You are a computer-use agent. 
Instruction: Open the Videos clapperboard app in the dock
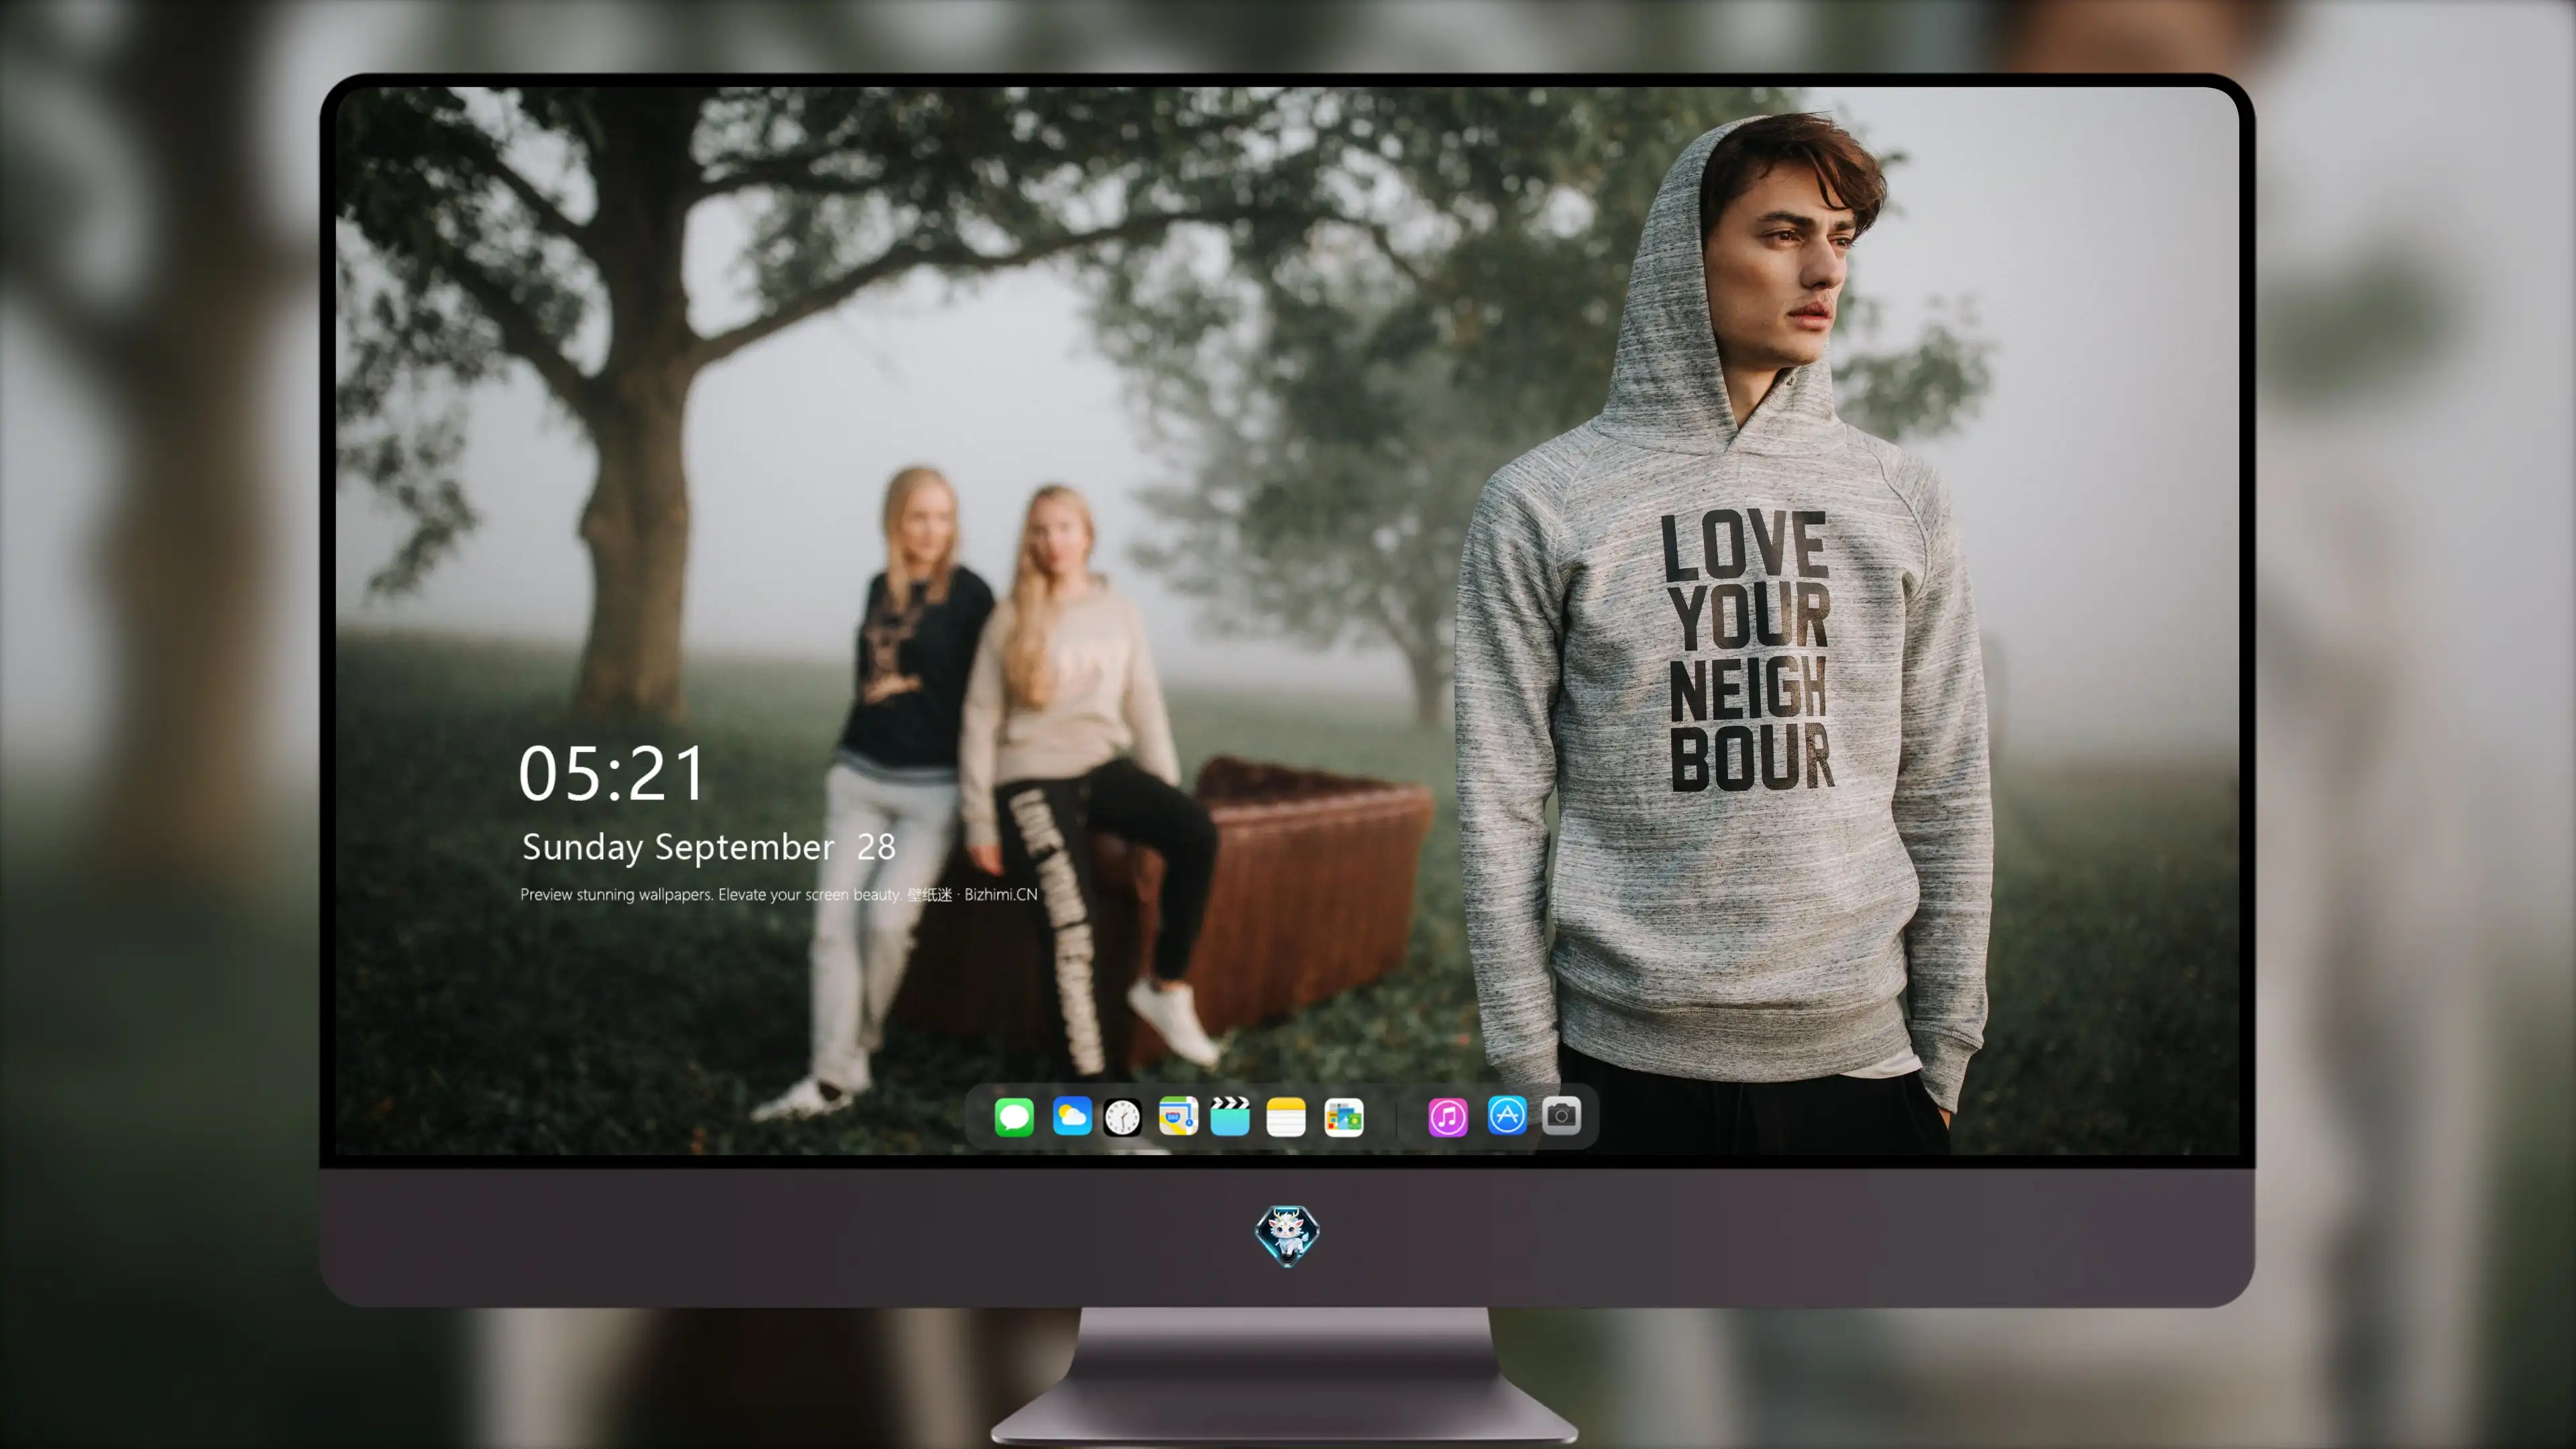pos(1230,1116)
